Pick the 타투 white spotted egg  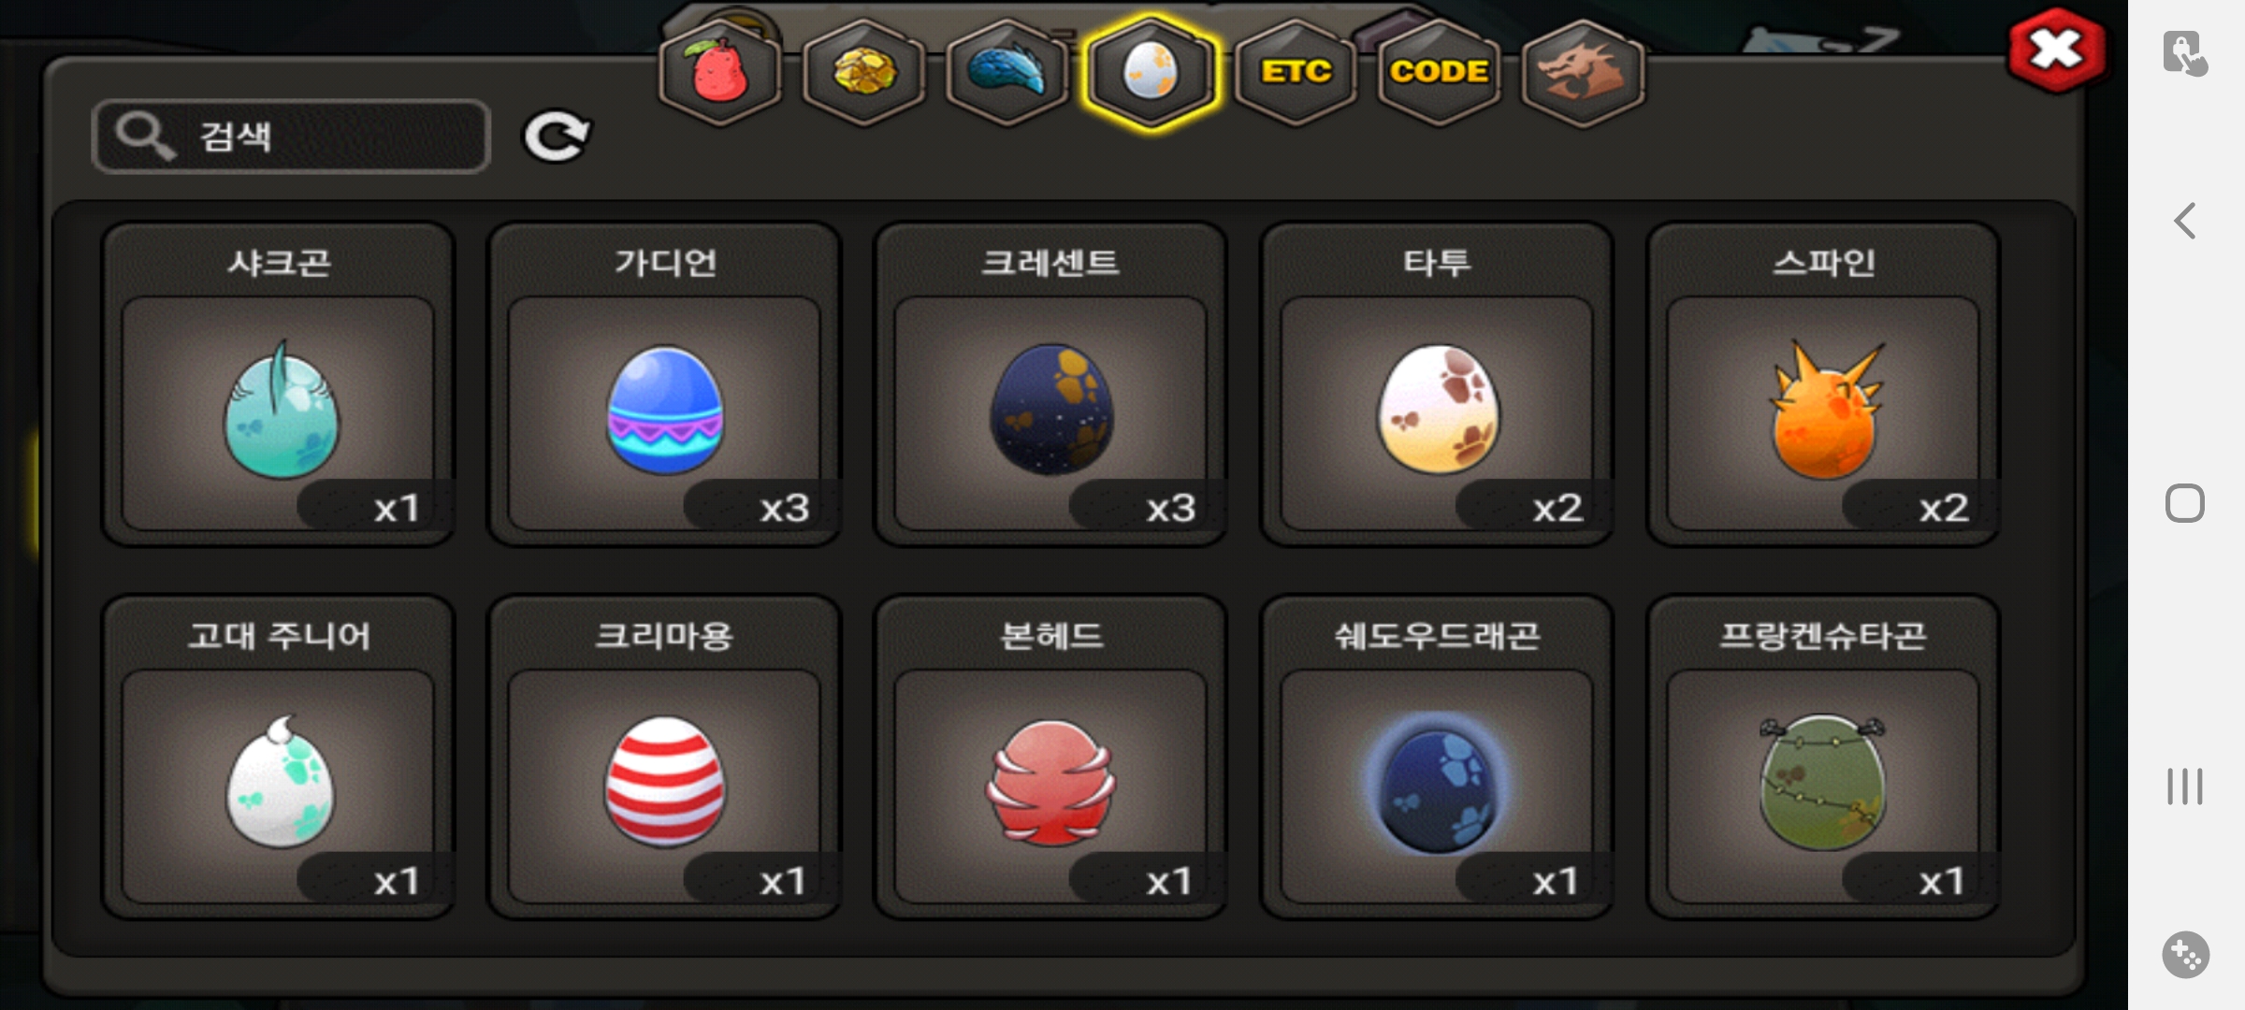(x=1437, y=384)
